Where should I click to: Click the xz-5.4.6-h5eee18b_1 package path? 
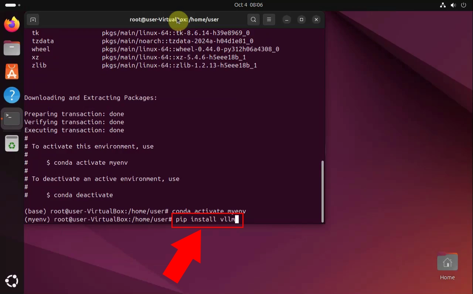tap(174, 57)
